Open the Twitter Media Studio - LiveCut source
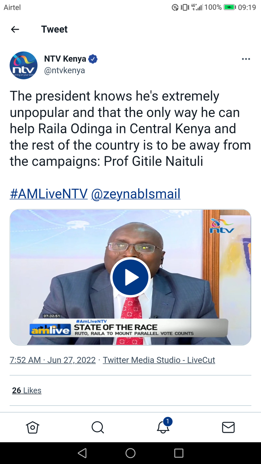This screenshot has width=261, height=464. (159, 360)
